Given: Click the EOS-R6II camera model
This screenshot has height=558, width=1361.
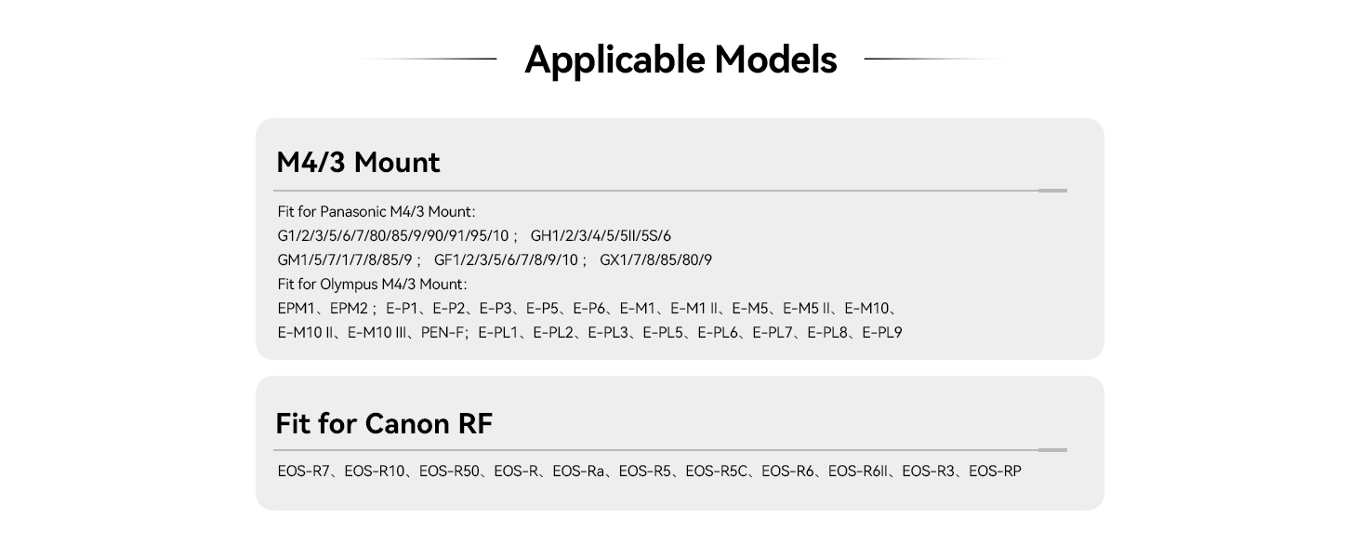Looking at the screenshot, I should pos(857,472).
